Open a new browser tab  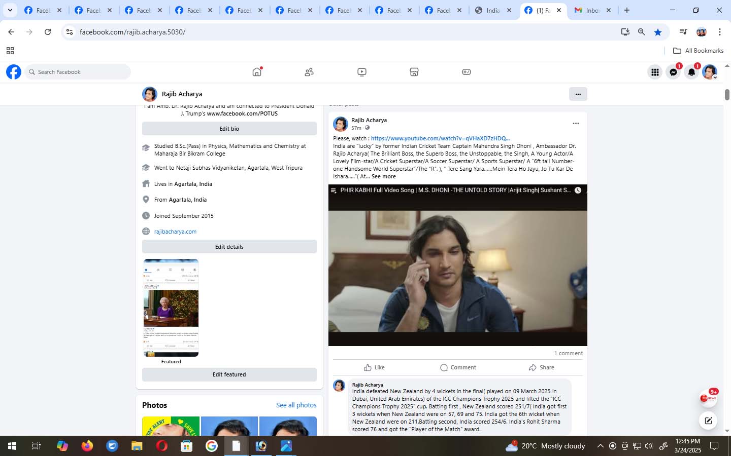pyautogui.click(x=627, y=10)
